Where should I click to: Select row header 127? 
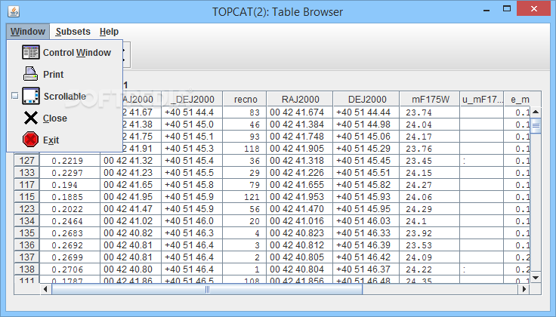pyautogui.click(x=27, y=161)
